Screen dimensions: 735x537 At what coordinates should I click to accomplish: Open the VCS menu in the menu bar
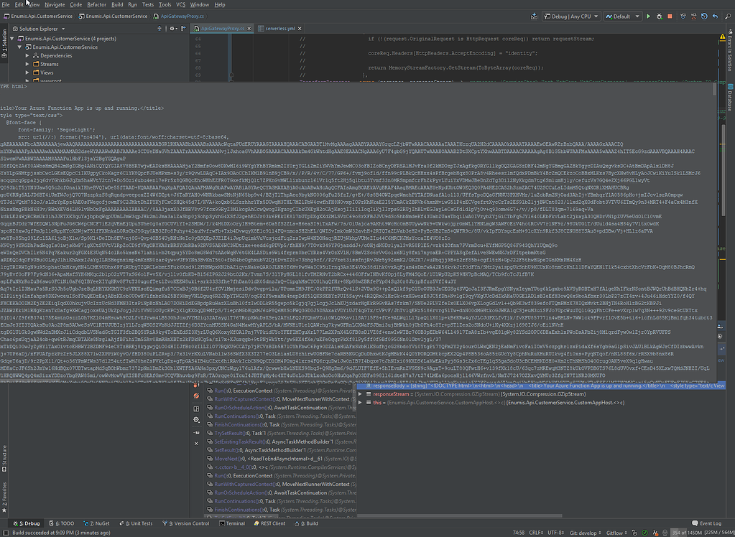point(180,4)
